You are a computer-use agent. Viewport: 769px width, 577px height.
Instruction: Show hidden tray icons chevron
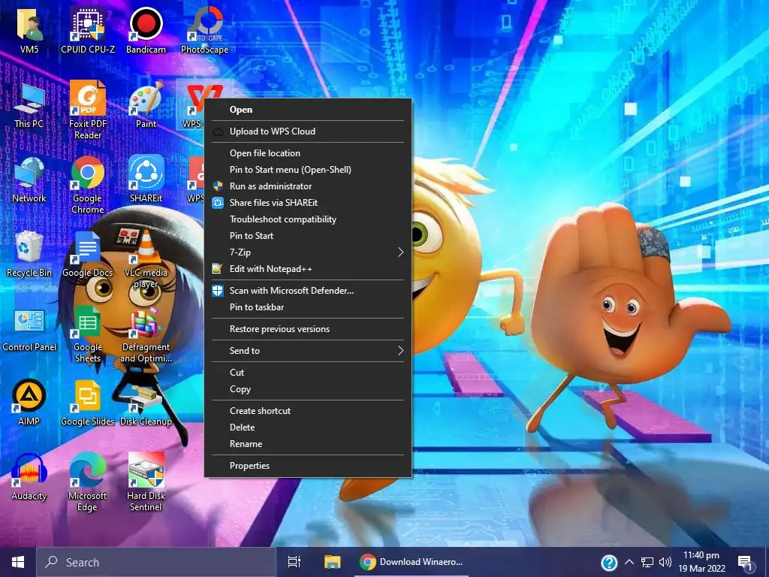[x=629, y=562]
